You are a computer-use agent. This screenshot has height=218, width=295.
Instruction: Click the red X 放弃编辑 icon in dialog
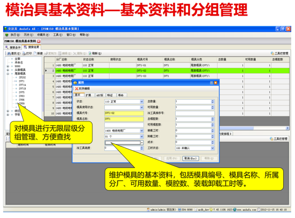coord(77,89)
